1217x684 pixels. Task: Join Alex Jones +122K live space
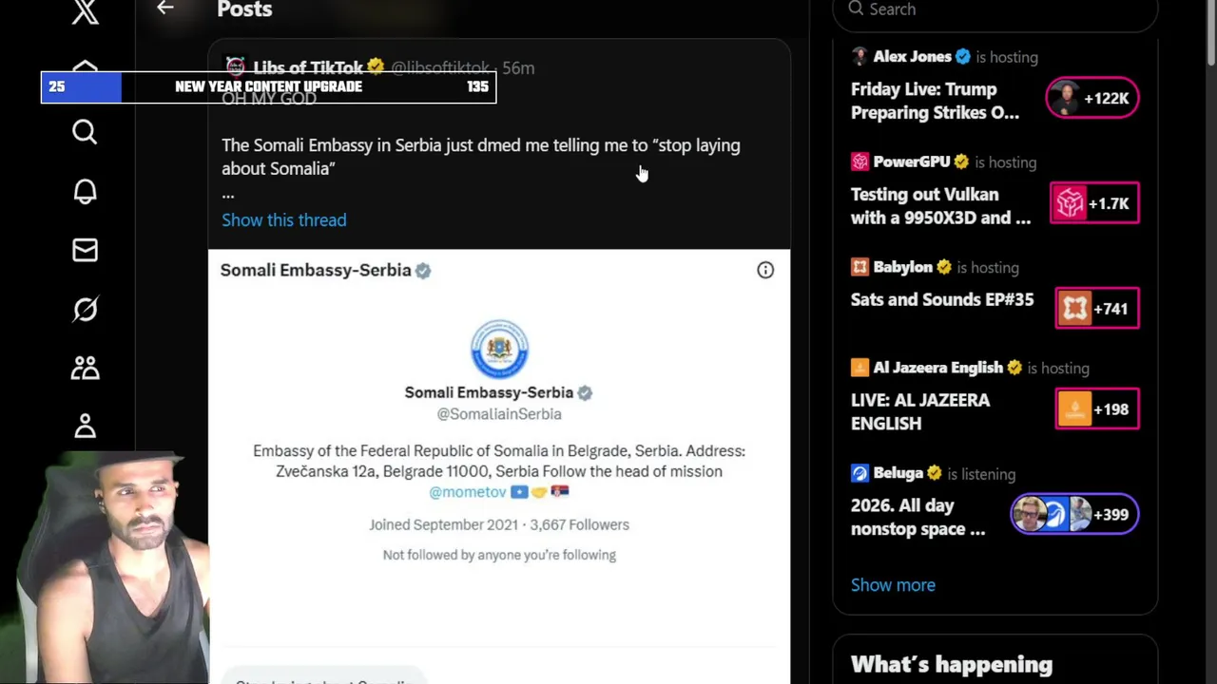(x=1091, y=98)
